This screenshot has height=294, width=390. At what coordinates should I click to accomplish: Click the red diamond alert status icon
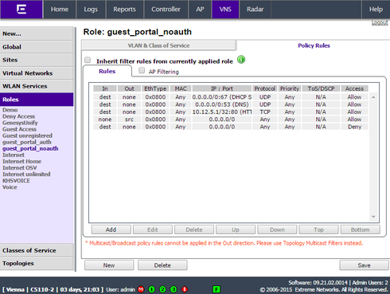tap(185, 289)
